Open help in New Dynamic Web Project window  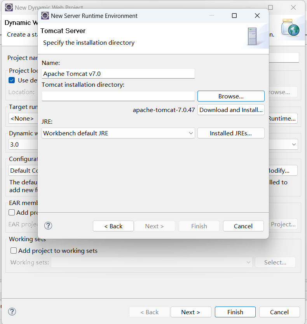coord(12,312)
